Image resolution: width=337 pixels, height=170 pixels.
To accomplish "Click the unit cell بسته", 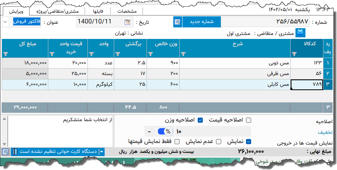I will point(101,73).
